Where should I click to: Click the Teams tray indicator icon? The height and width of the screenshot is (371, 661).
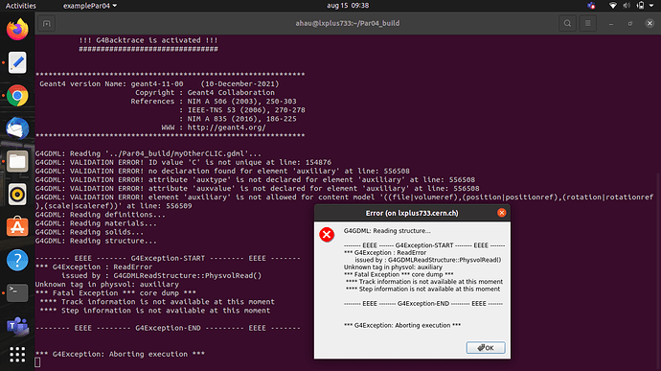[x=591, y=6]
